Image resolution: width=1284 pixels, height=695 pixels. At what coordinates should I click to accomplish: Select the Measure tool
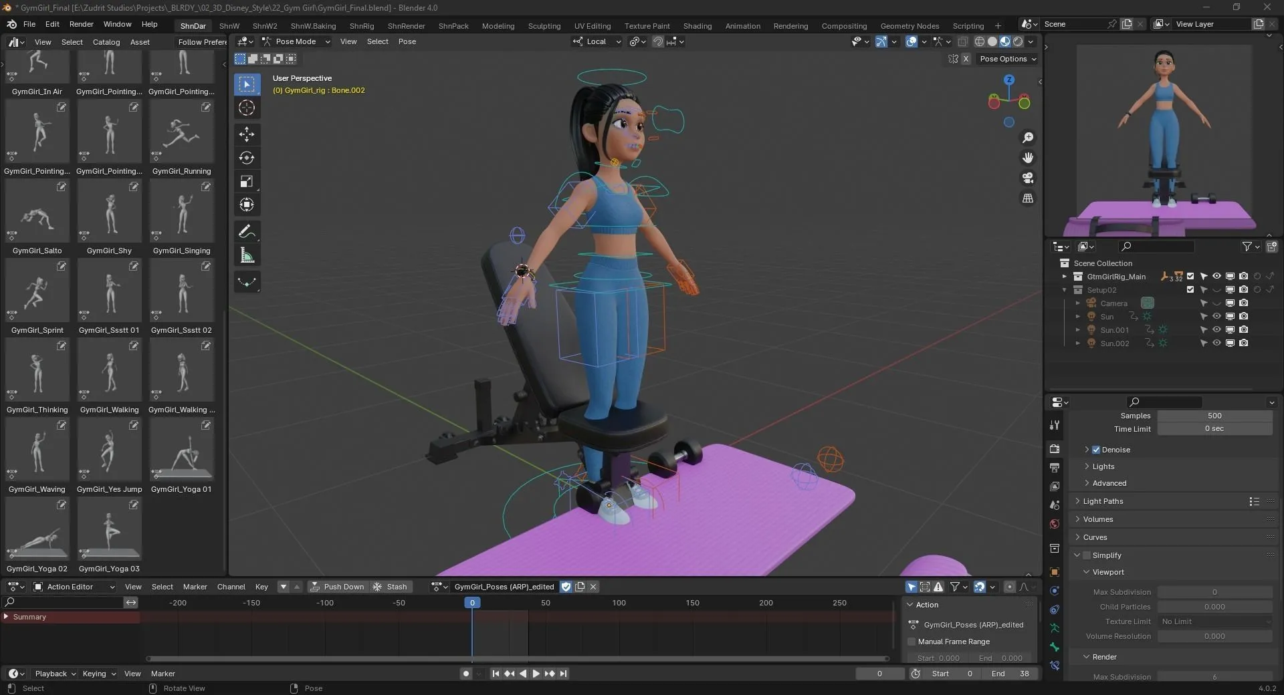click(247, 255)
